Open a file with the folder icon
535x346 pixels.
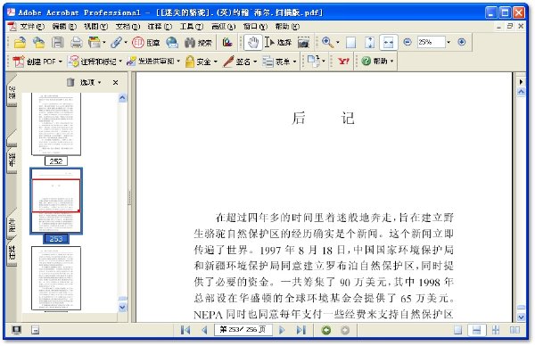point(21,43)
